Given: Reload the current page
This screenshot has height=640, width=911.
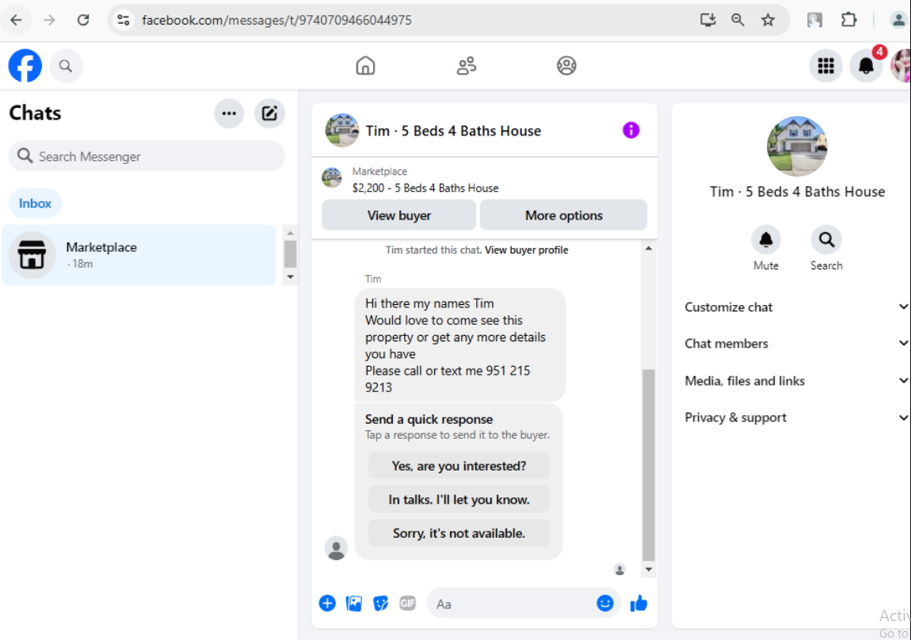Looking at the screenshot, I should point(83,21).
